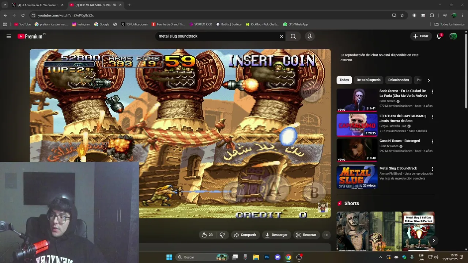Open Guns N' Roses Estranged thumbnail
468x263 pixels.
357,150
